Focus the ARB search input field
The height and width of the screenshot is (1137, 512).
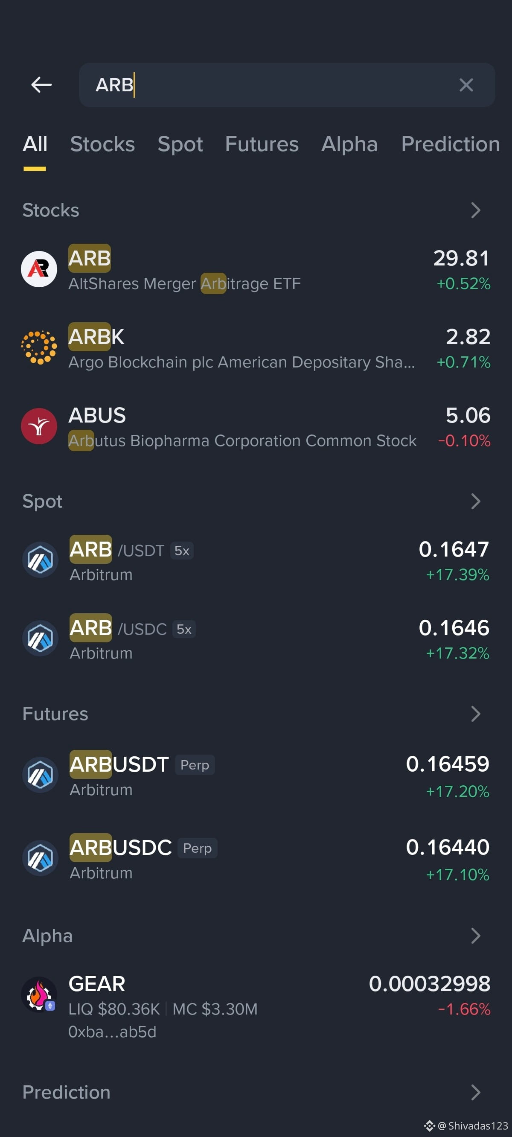pyautogui.click(x=287, y=85)
